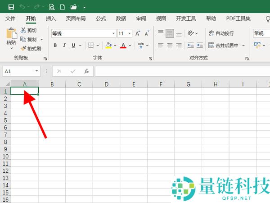This screenshot has width=270, height=203.
Task: Click the increase indent icon
Action: (200, 45)
